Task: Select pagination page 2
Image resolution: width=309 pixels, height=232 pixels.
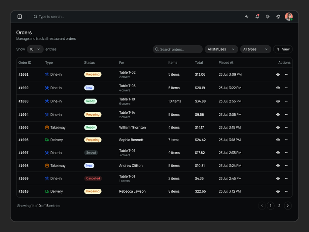Action: click(x=279, y=206)
